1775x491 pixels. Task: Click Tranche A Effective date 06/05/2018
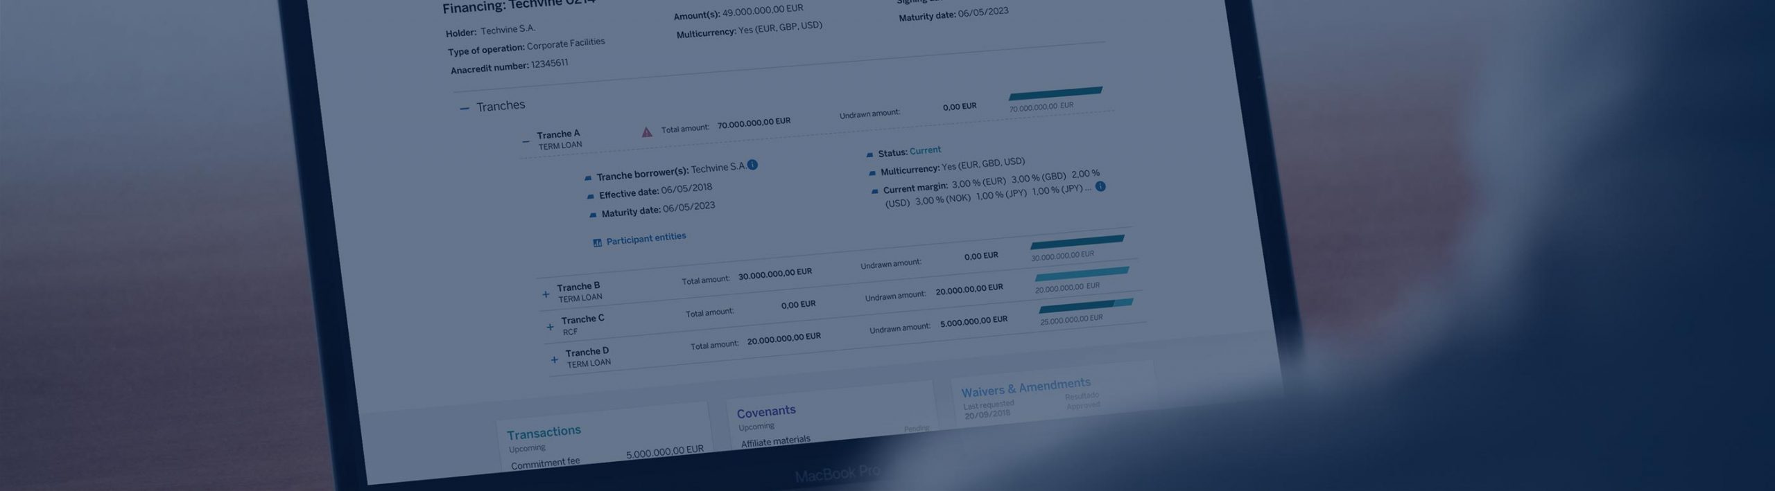click(x=686, y=189)
